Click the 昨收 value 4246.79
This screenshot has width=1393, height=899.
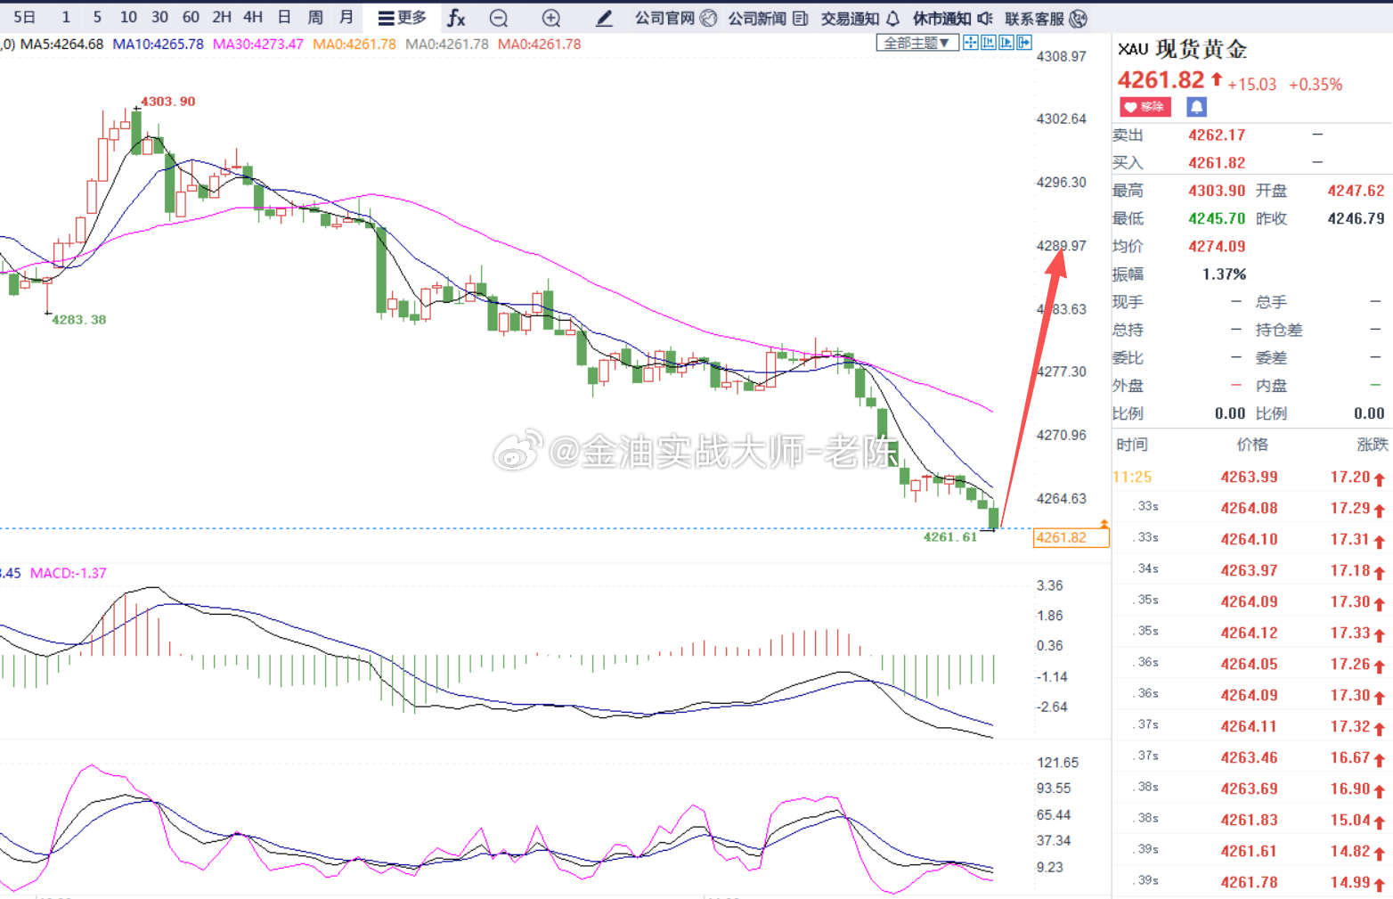pos(1356,218)
